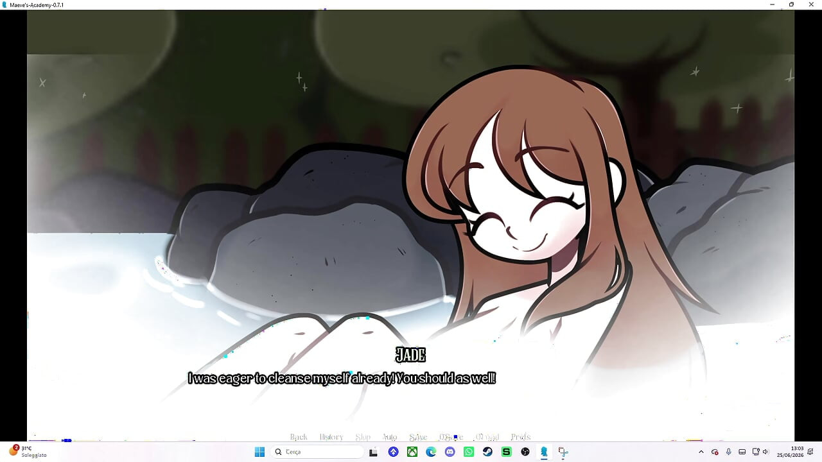The width and height of the screenshot is (822, 462).
Task: Expand the hidden system tray icons chevron
Action: 701,452
